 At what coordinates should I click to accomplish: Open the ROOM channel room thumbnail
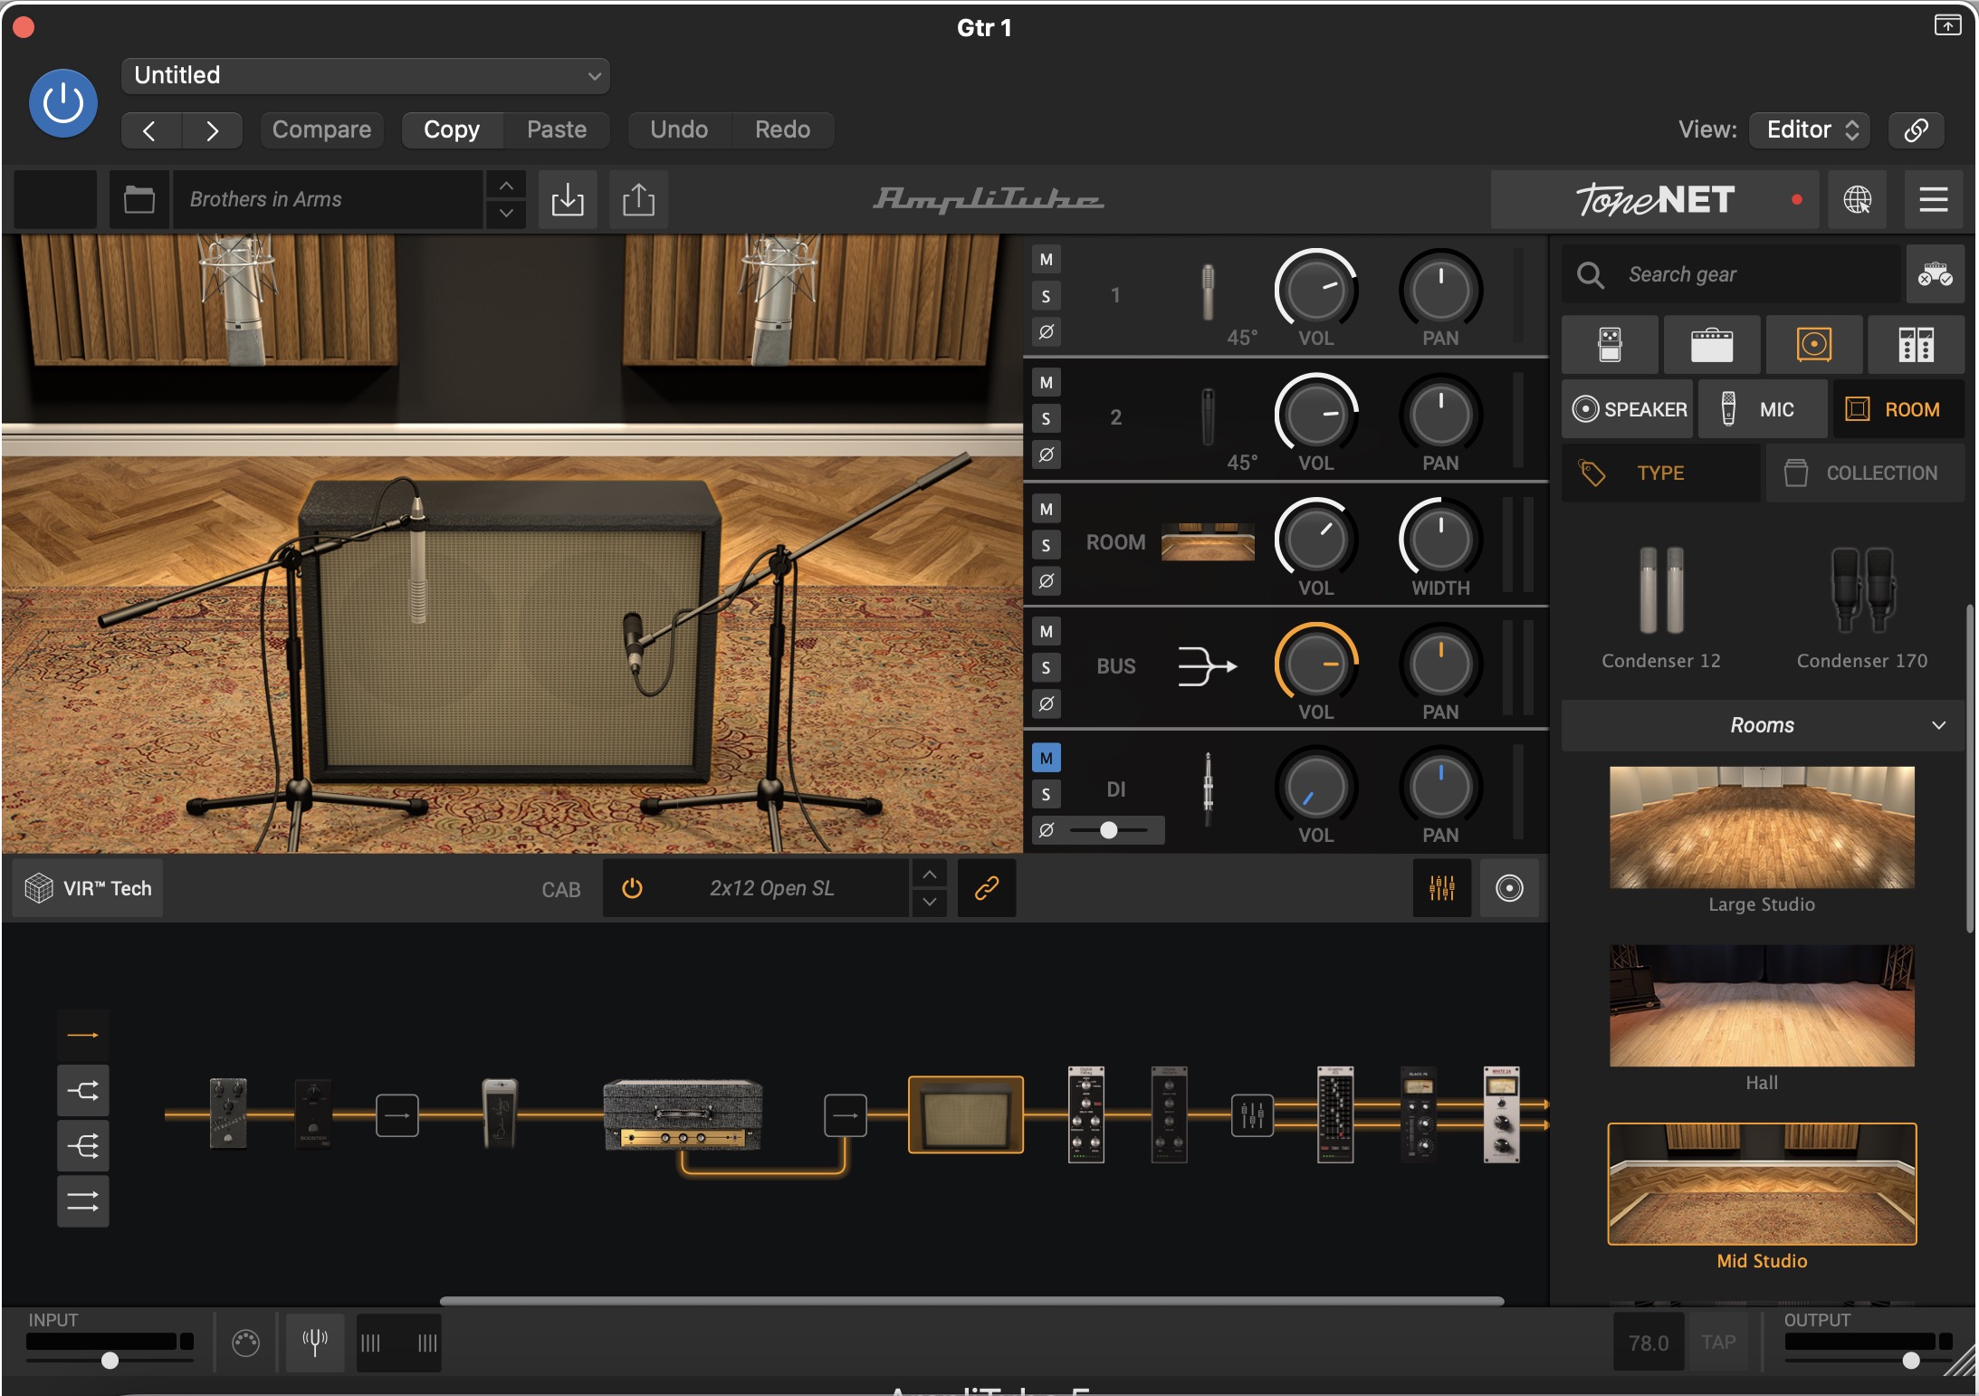click(x=1208, y=542)
